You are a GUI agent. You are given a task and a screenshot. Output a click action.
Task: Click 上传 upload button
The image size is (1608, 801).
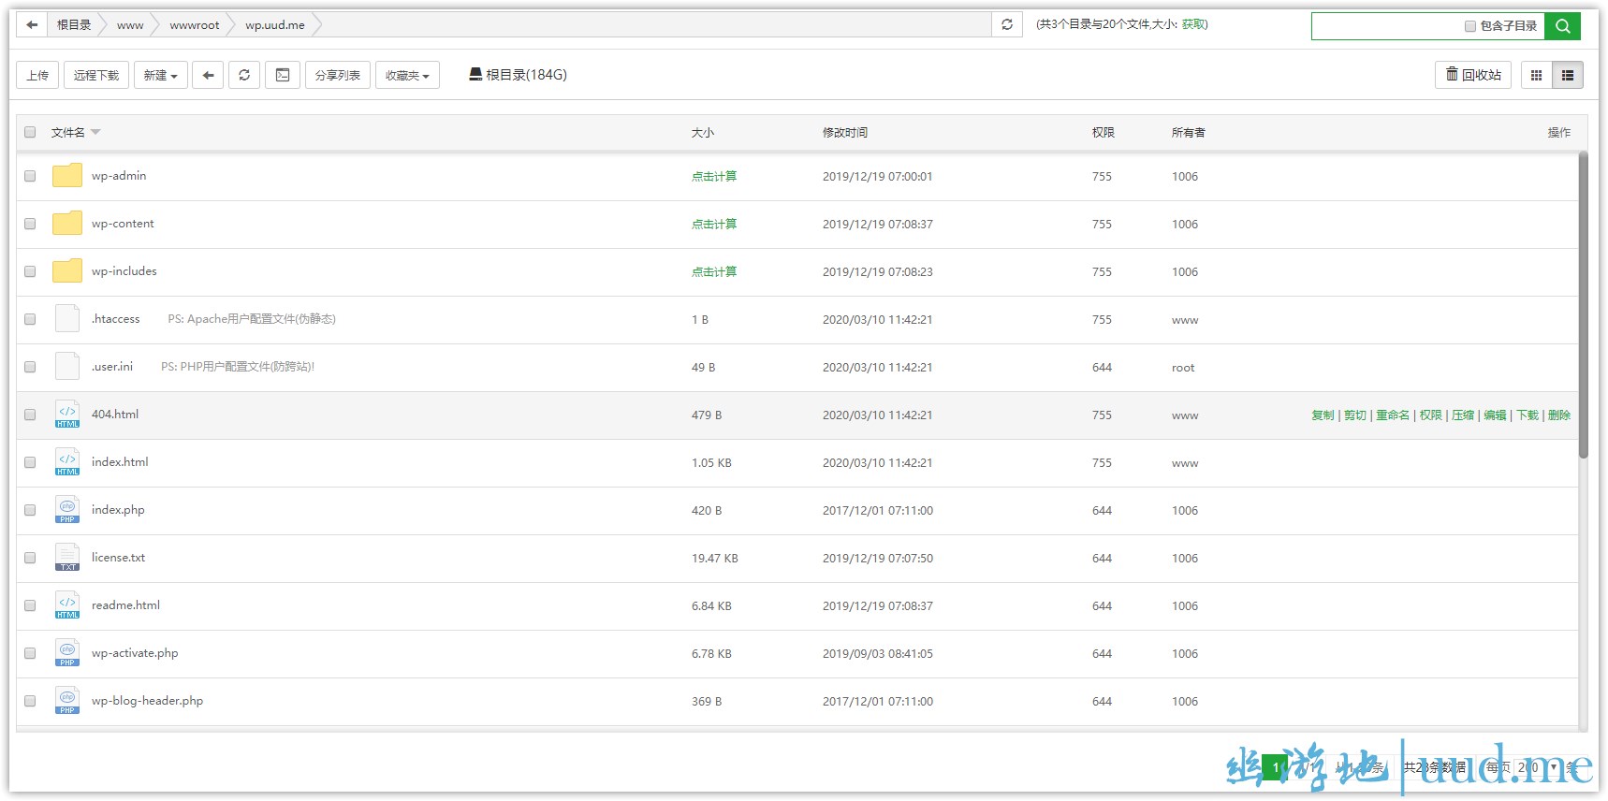[x=37, y=75]
